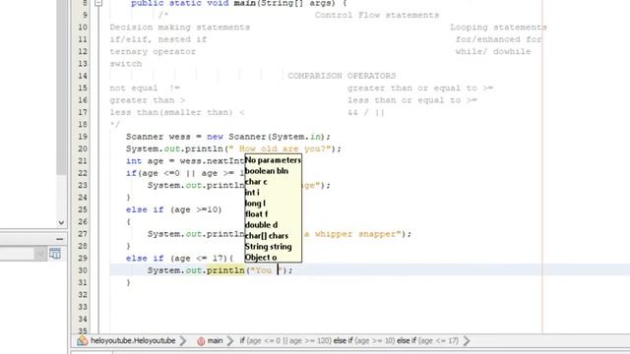Choose 'char[] chars' parameter hint

pyautogui.click(x=267, y=236)
